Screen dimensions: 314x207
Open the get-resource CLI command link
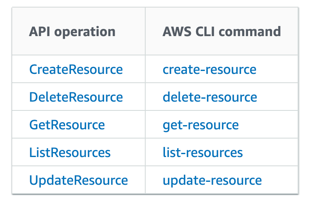pos(201,125)
